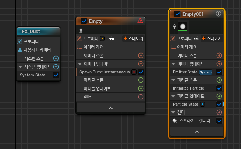Click the user icon beside 사용자 파라미터
Image resolution: width=241 pixels, height=149 pixels.
pyautogui.click(x=20, y=50)
